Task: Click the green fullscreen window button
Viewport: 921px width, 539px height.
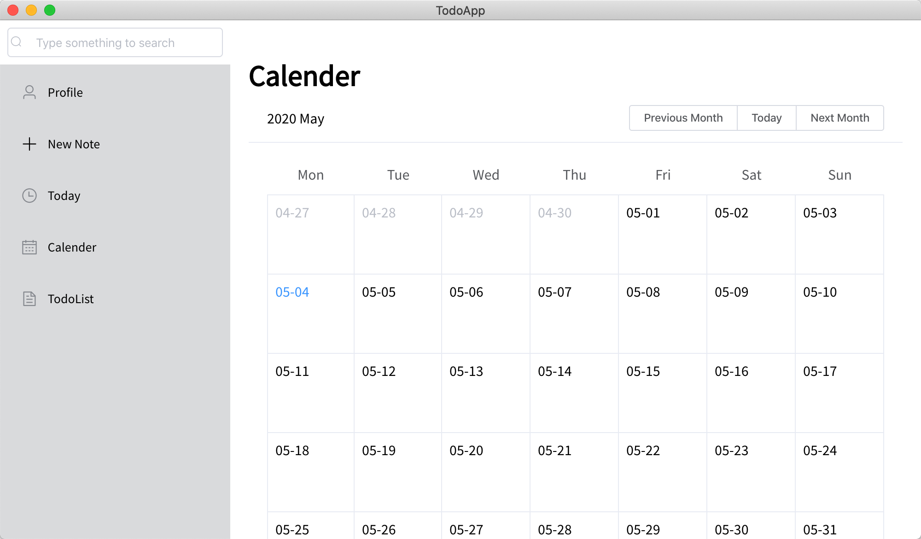Action: click(x=50, y=10)
